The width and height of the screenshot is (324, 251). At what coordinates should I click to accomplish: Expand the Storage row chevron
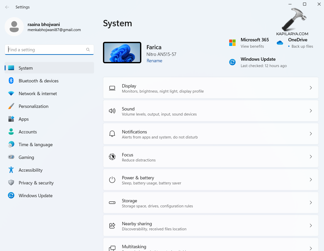tap(311, 203)
